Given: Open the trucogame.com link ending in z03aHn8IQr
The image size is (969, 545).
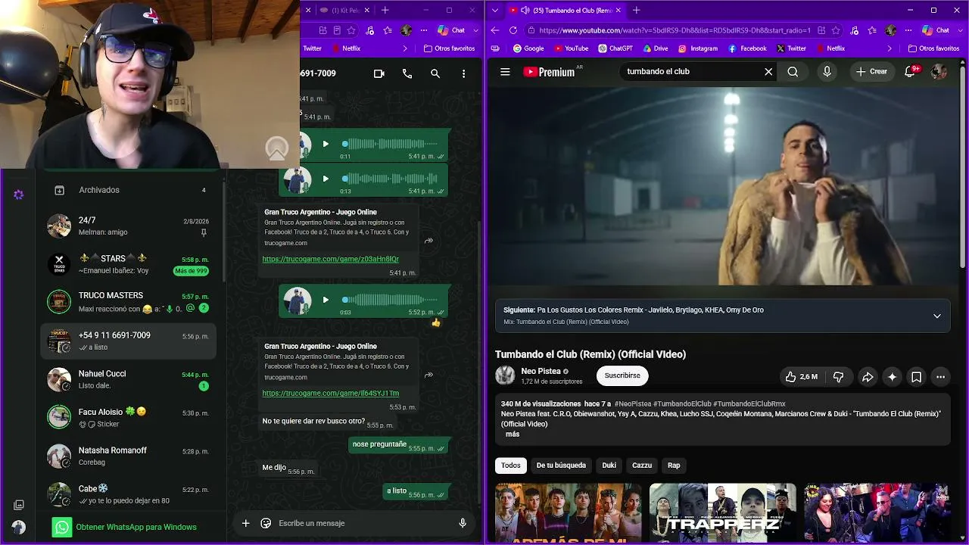Looking at the screenshot, I should 330,259.
